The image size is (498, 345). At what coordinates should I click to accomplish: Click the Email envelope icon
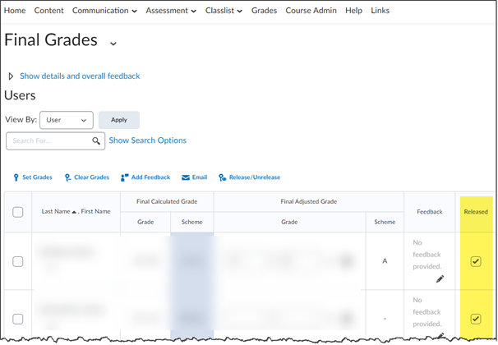[186, 177]
